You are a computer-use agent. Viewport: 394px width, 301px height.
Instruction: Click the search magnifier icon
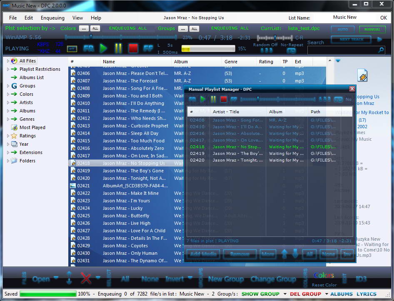coord(381,50)
